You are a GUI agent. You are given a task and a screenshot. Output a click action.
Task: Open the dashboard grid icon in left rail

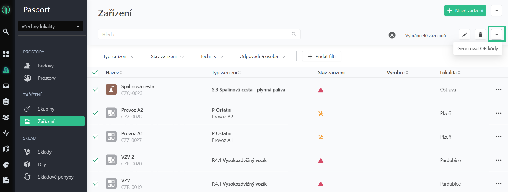[x=6, y=54]
